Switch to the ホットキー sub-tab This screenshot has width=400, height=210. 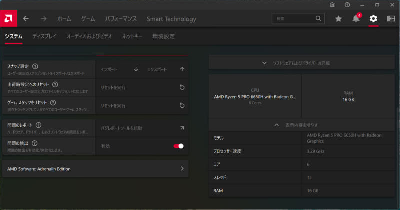point(132,36)
